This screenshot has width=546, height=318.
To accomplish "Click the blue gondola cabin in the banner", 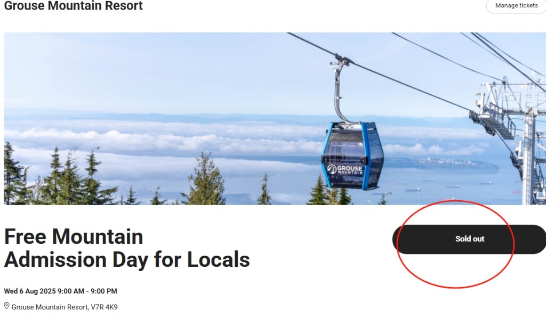I will click(352, 155).
